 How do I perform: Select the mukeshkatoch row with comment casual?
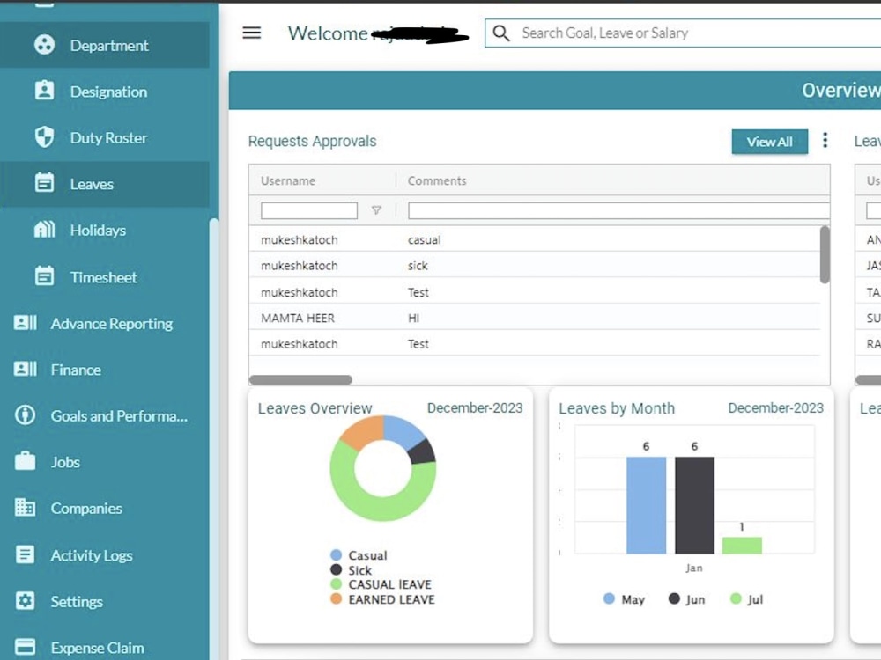(535, 239)
